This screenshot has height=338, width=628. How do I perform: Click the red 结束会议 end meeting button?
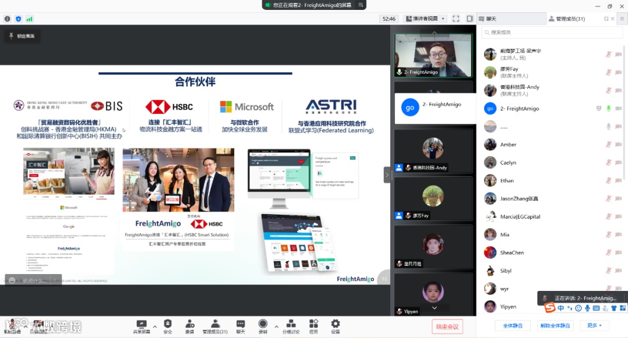[447, 327]
